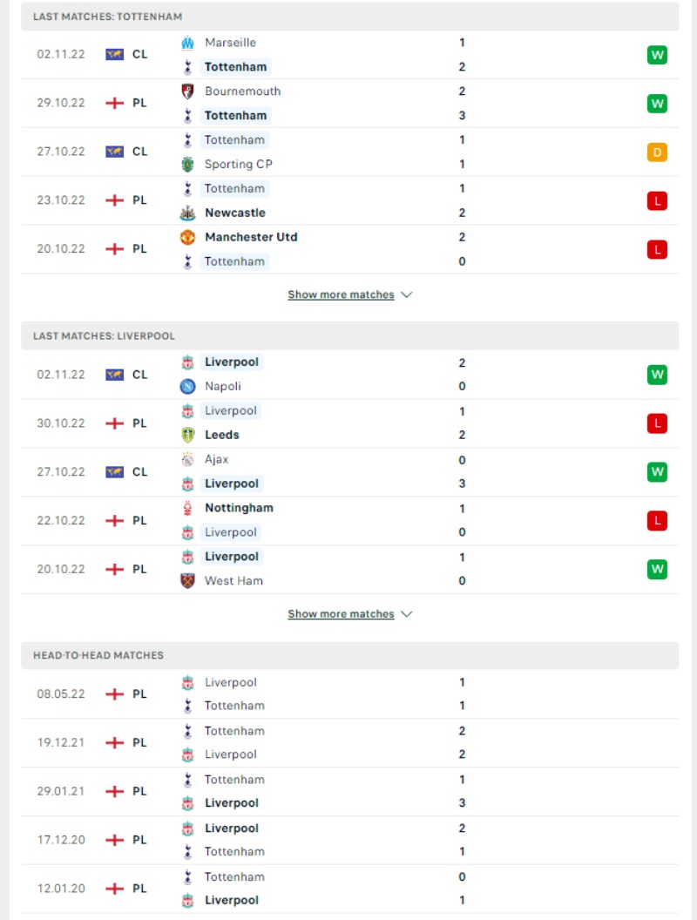Open the 08.05.22 Liverpool vs Tottenham match

tap(349, 694)
